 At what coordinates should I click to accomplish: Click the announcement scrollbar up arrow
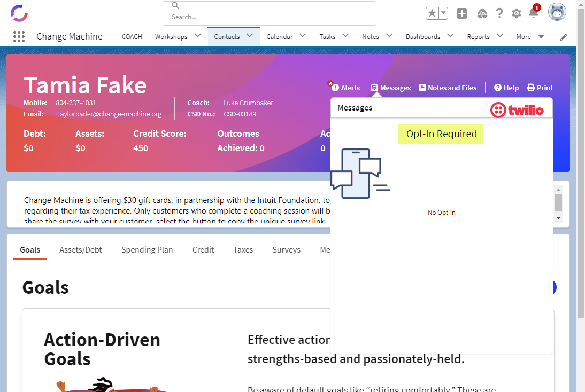tap(558, 190)
